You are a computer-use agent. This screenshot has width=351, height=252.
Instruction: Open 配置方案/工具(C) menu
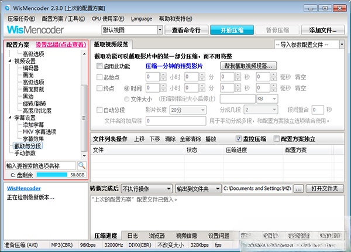click(x=64, y=19)
